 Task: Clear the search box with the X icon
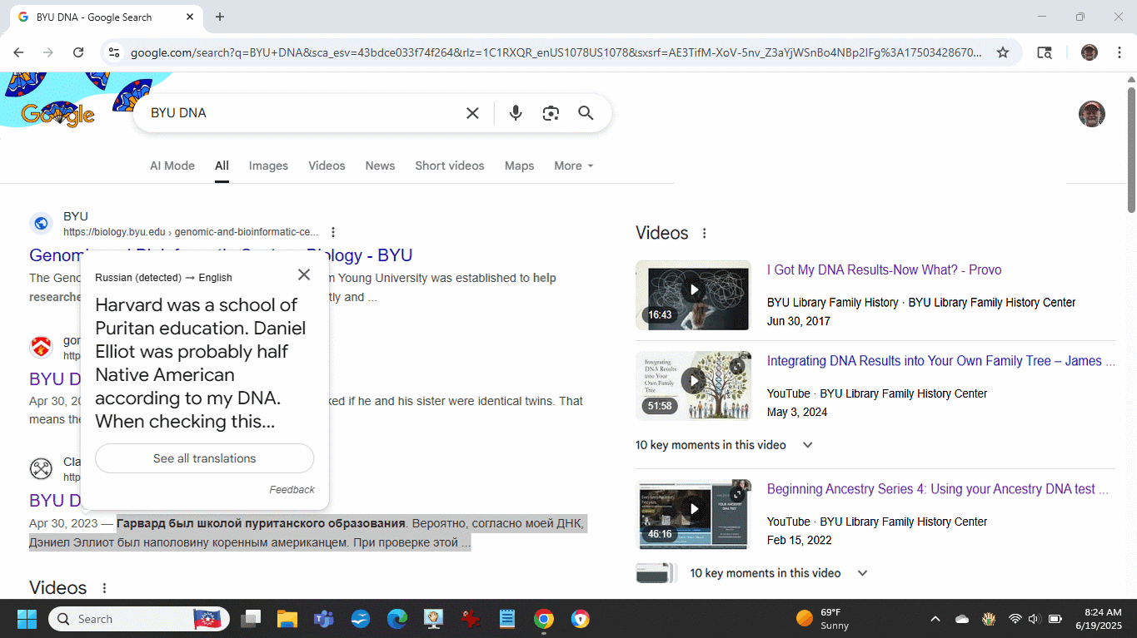[x=472, y=113]
